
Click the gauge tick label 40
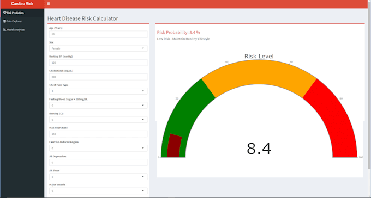click(227, 62)
